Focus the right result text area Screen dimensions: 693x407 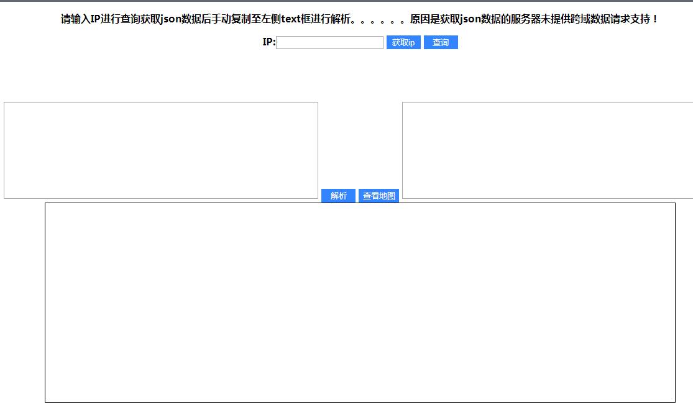[x=547, y=150]
